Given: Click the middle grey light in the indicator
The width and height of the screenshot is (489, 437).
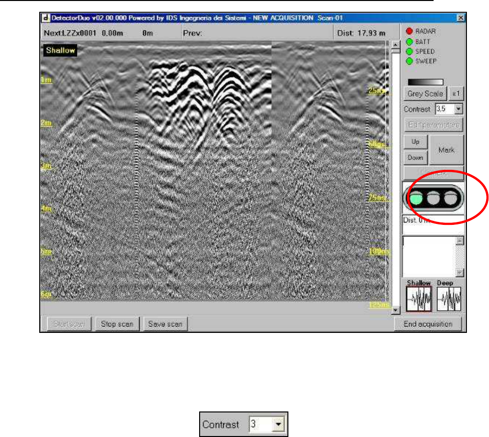Looking at the screenshot, I should pyautogui.click(x=433, y=198).
